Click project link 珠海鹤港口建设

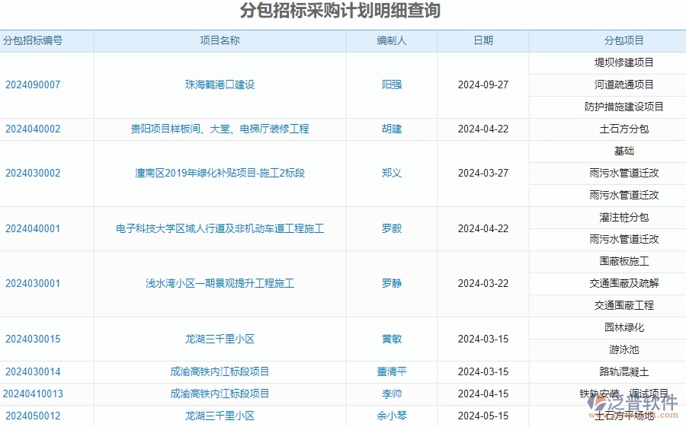point(220,84)
